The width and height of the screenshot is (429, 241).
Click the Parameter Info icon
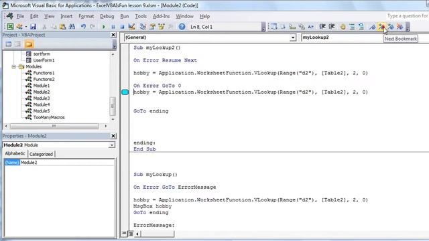tap(302, 27)
